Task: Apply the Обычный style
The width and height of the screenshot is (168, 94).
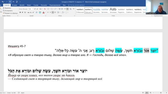Action: [x=80, y=10]
